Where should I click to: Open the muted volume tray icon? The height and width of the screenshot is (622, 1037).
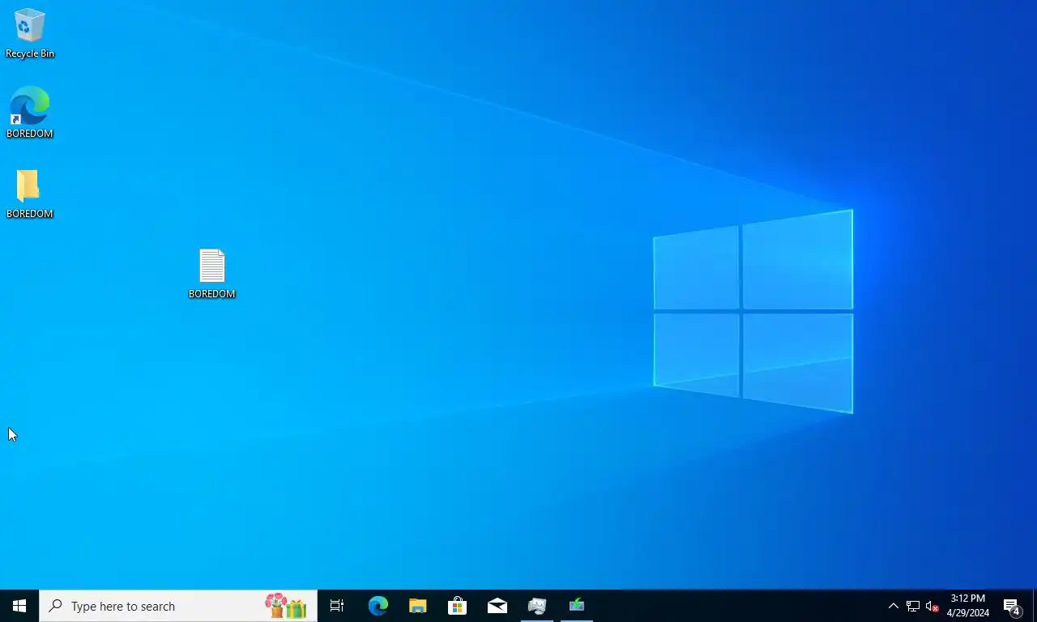tap(932, 606)
